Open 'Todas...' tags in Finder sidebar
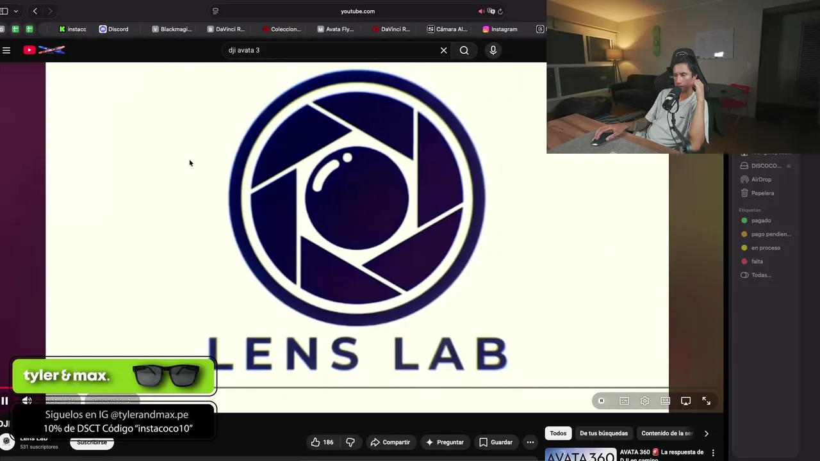The image size is (820, 461). coord(756,275)
